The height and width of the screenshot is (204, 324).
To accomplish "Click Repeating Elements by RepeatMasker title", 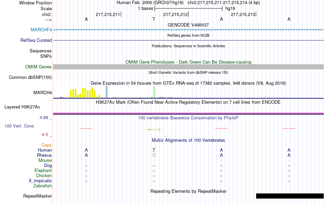I will click(188, 191).
